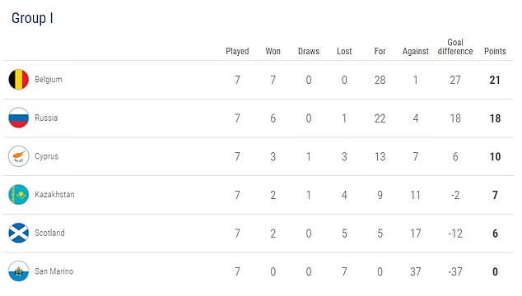Click the Cyprus flag icon
The width and height of the screenshot is (522, 296).
[x=19, y=156]
